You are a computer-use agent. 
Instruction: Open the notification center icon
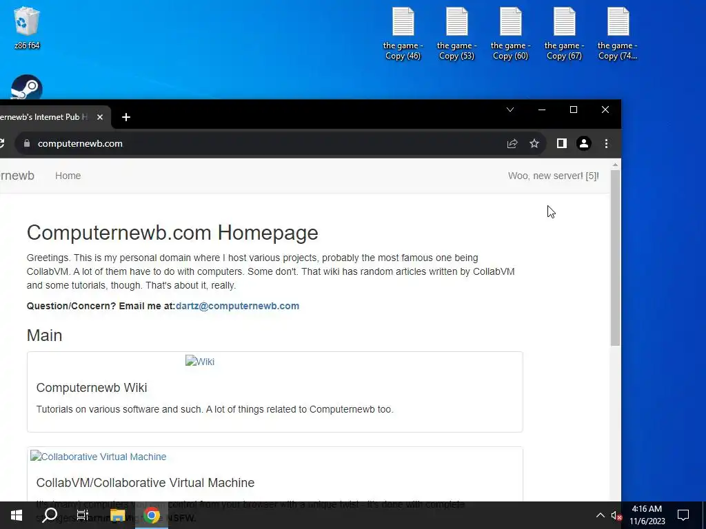click(x=683, y=515)
